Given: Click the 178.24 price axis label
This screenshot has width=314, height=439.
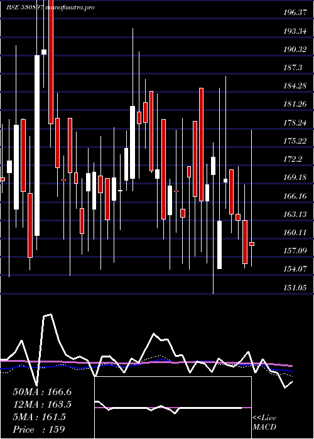Looking at the screenshot, I should click(295, 123).
